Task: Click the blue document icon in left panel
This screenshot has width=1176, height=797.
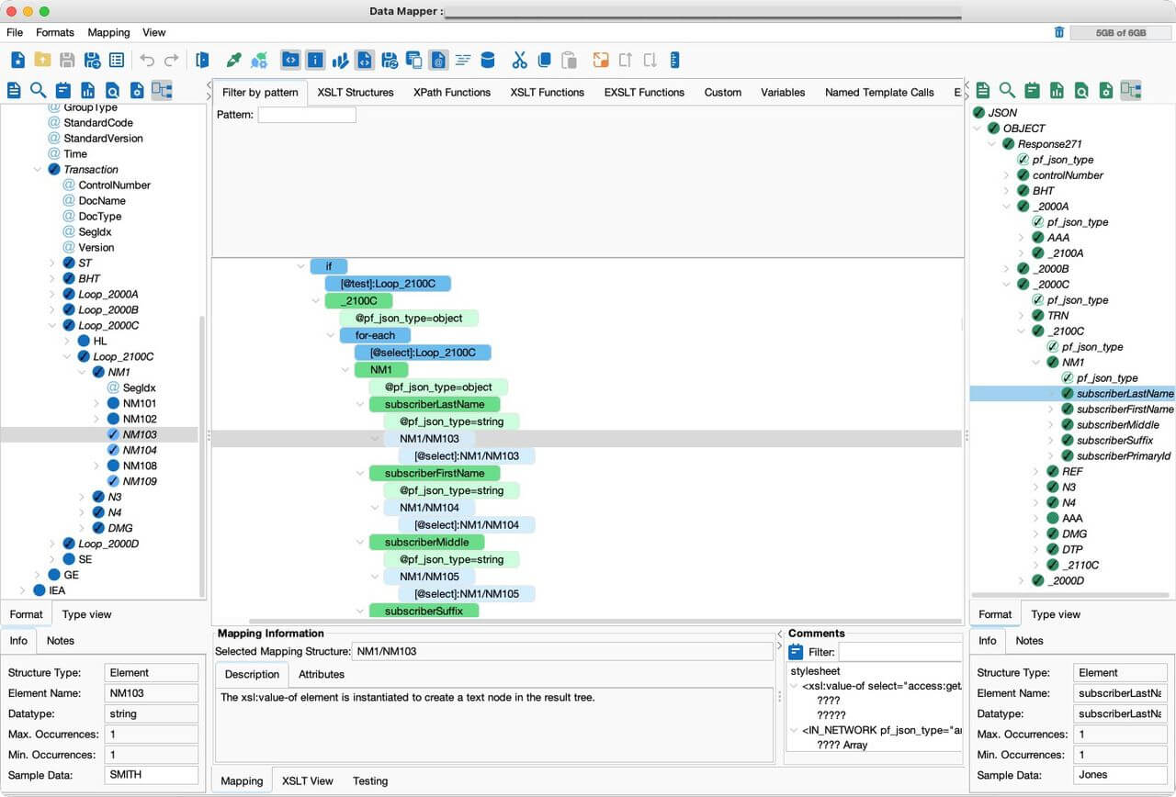Action: coord(14,90)
